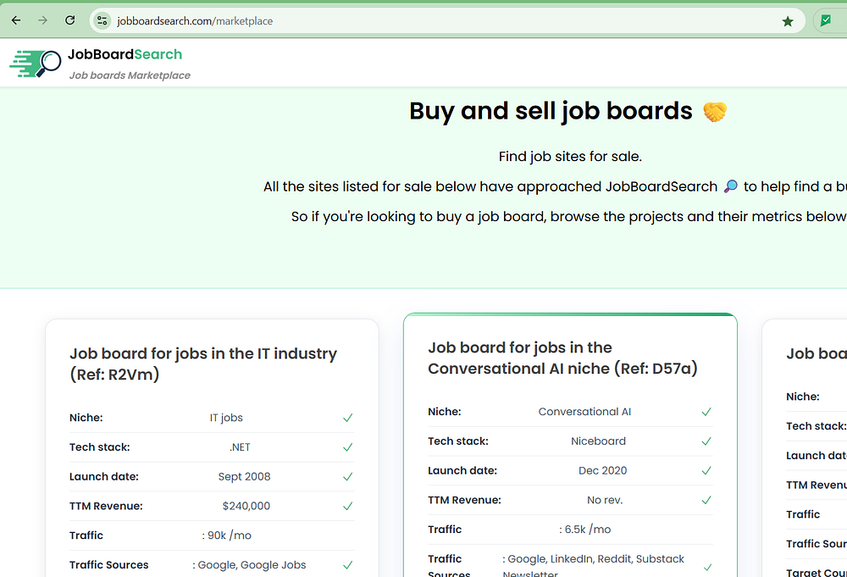Open the Conversational AI job board (Ref: D57a)

tap(562, 358)
